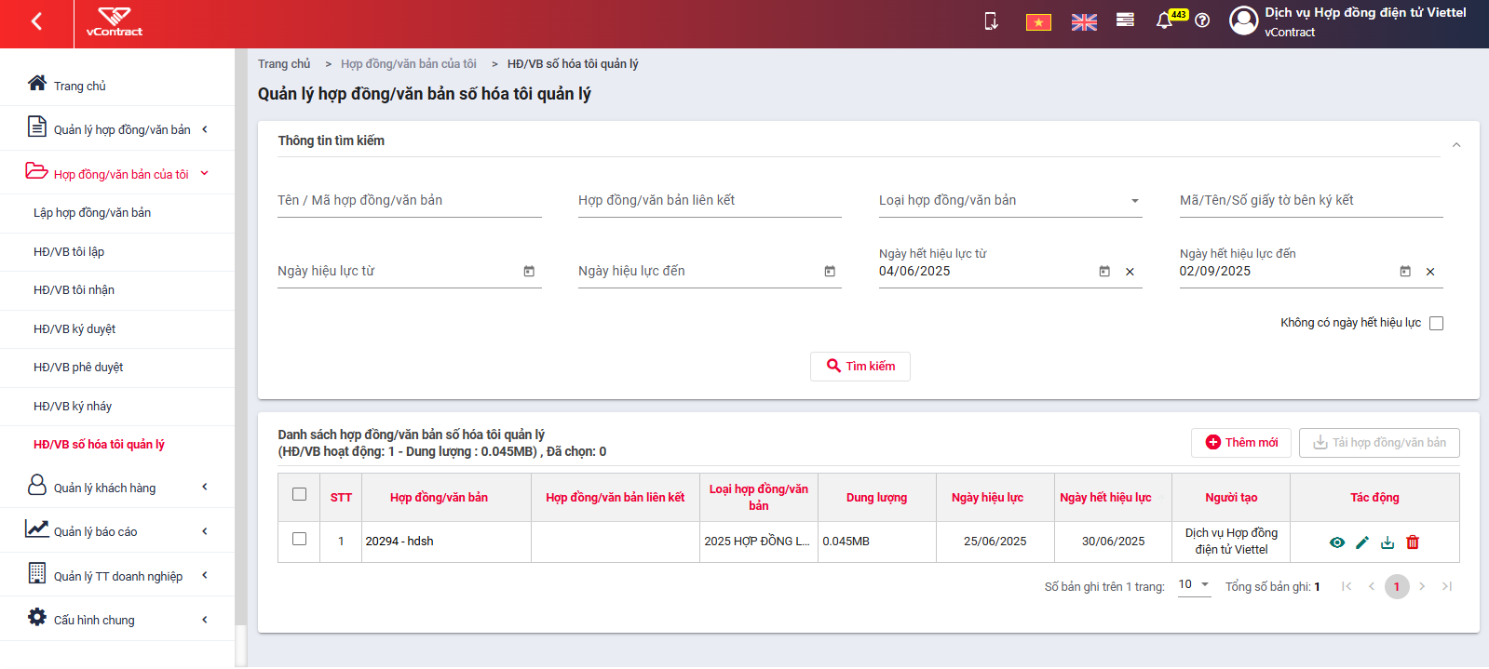Click the back arrow in the top-left header

click(36, 21)
